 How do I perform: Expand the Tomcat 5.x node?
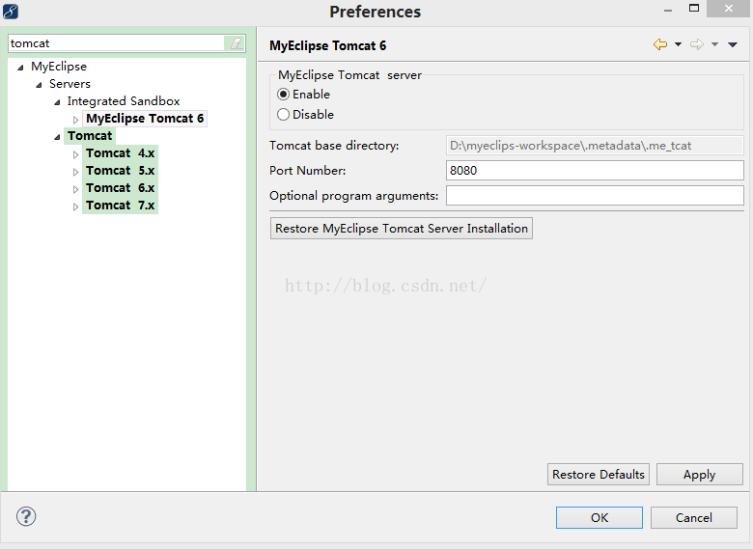75,172
